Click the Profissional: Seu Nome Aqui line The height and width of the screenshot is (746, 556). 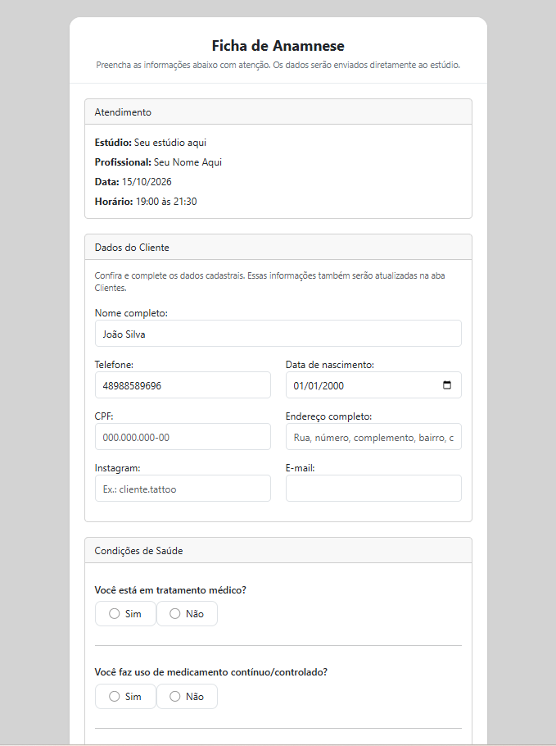click(x=158, y=162)
